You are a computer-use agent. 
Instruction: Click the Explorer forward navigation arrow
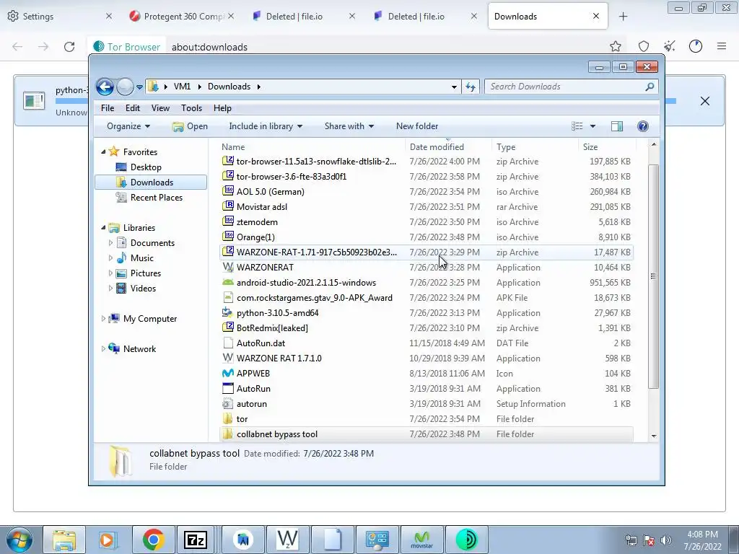click(125, 87)
